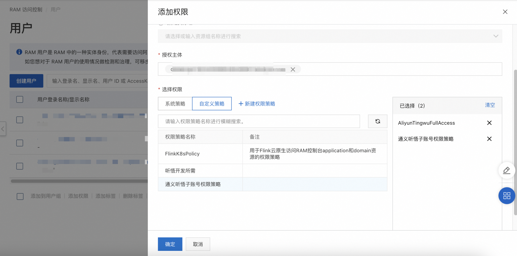Open RAM 访问控制 breadcrumb
This screenshot has width=517, height=256.
(x=26, y=9)
